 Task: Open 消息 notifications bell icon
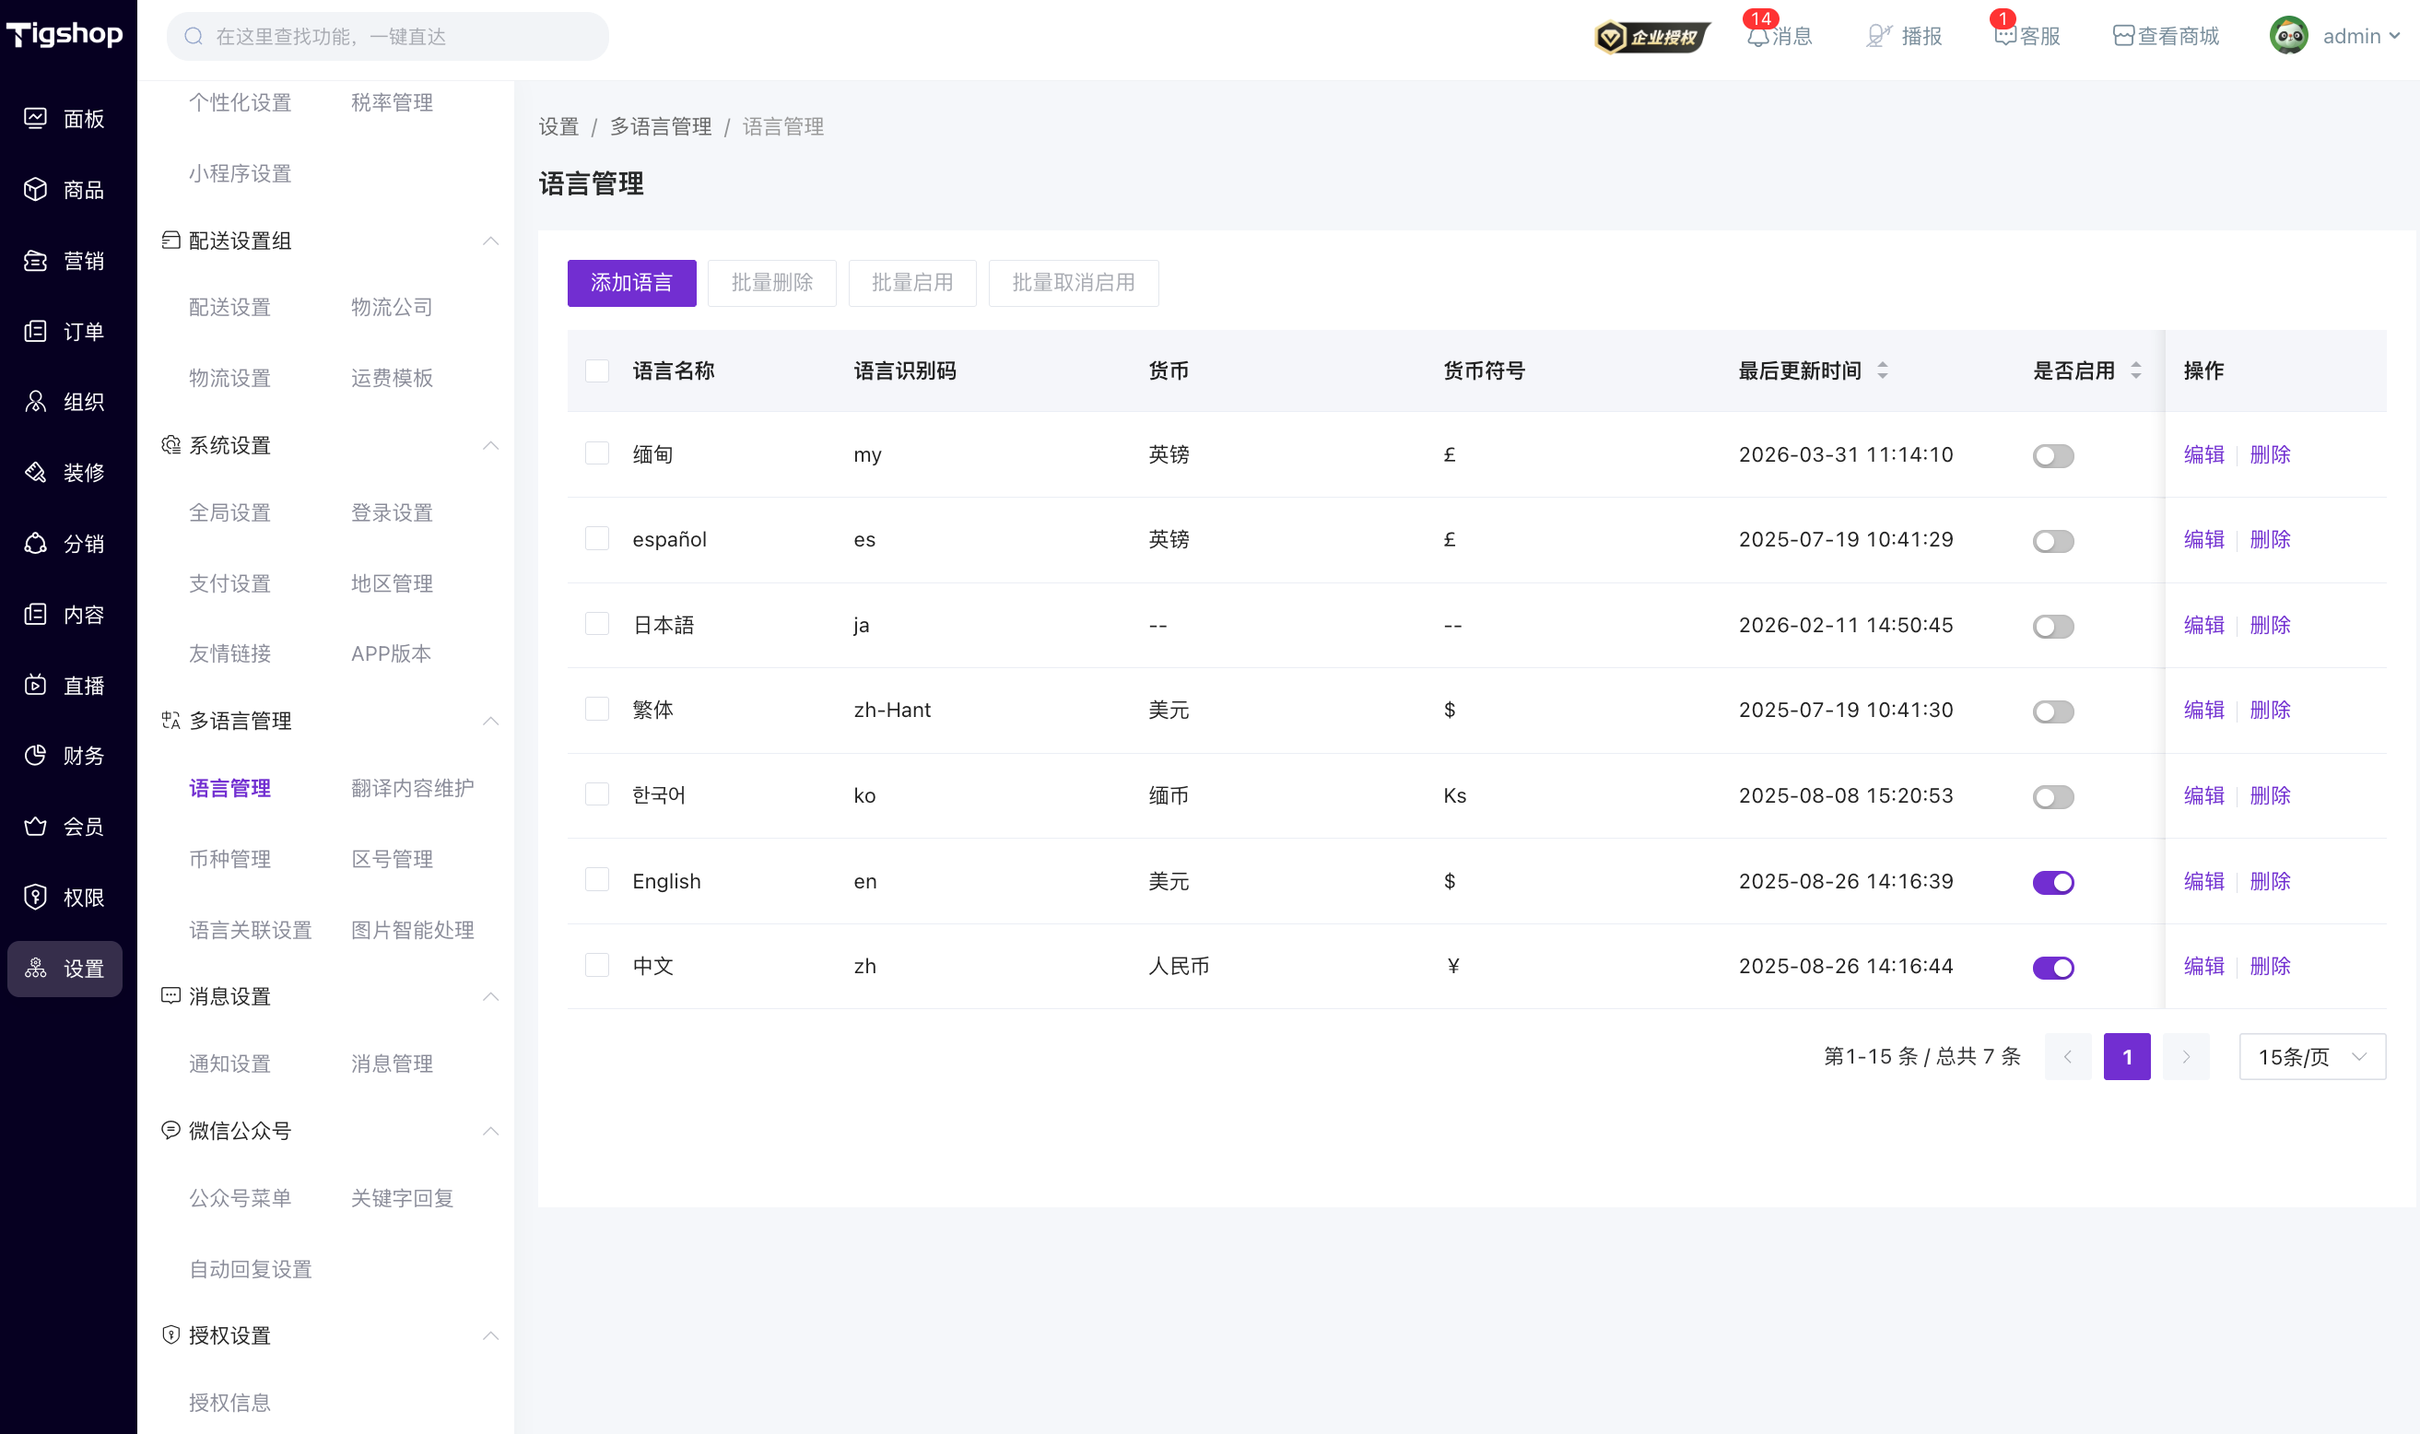click(1757, 37)
